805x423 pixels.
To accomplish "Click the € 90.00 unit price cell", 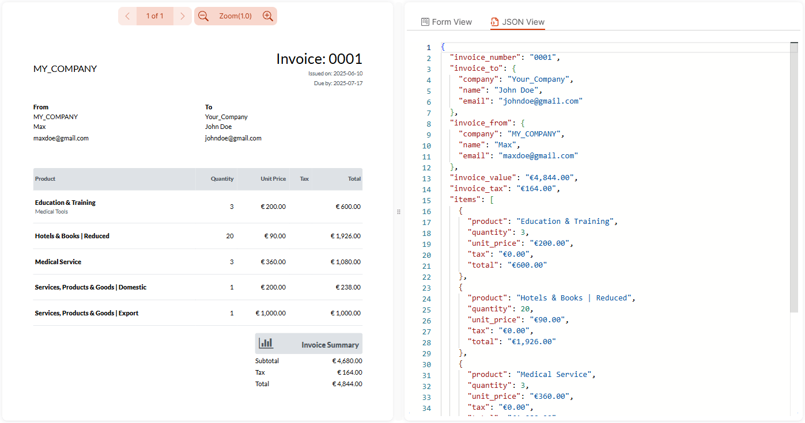I will click(x=275, y=236).
